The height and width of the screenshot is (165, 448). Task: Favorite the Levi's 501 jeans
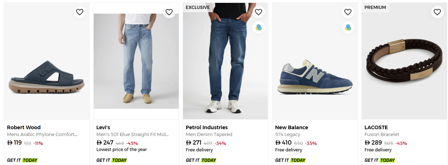[x=169, y=12]
